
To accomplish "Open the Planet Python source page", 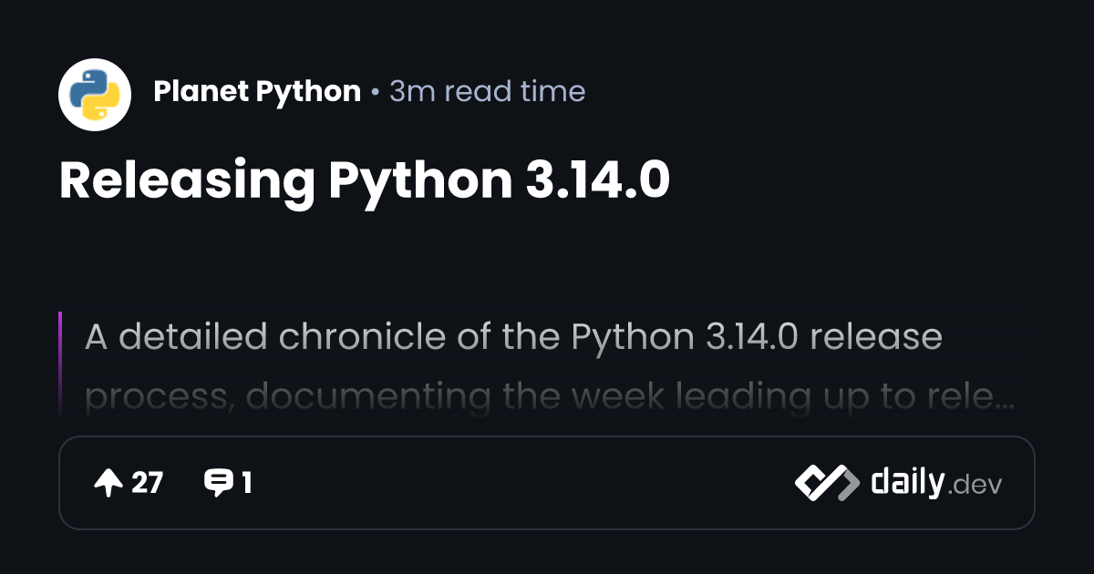I will tap(257, 92).
